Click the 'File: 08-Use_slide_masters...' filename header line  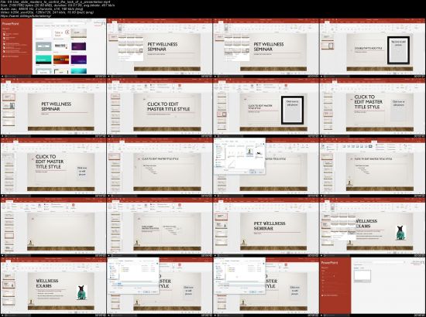56,2
